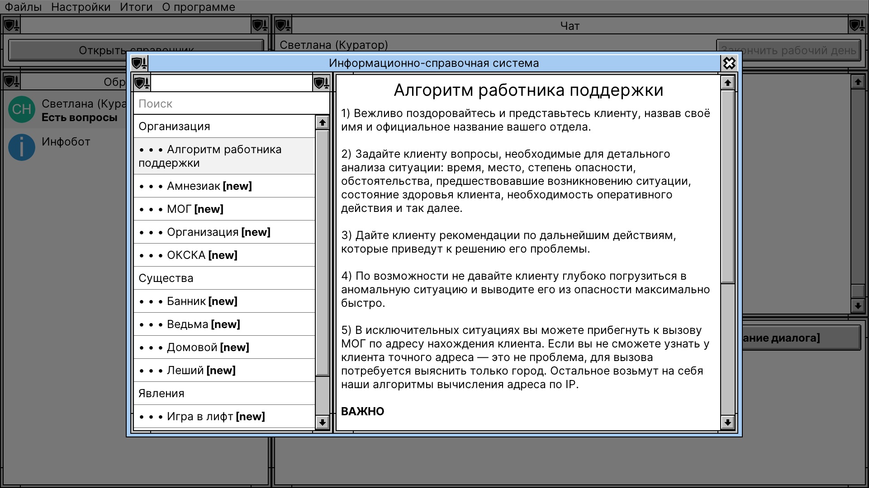Click the ВАЖНО heading in article
869x488 pixels.
pos(362,412)
